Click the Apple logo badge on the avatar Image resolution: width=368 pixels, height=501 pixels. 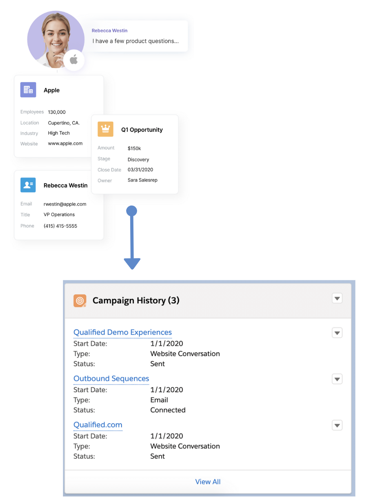click(x=74, y=61)
